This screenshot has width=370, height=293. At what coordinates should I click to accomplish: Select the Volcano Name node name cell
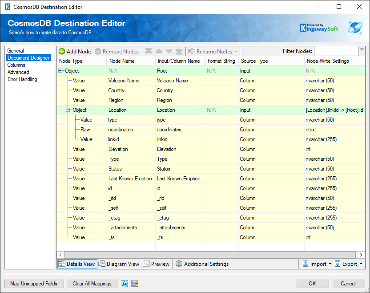131,81
